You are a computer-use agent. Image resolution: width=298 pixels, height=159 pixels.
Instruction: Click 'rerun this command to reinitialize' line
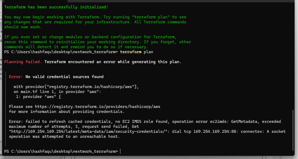[97, 42]
